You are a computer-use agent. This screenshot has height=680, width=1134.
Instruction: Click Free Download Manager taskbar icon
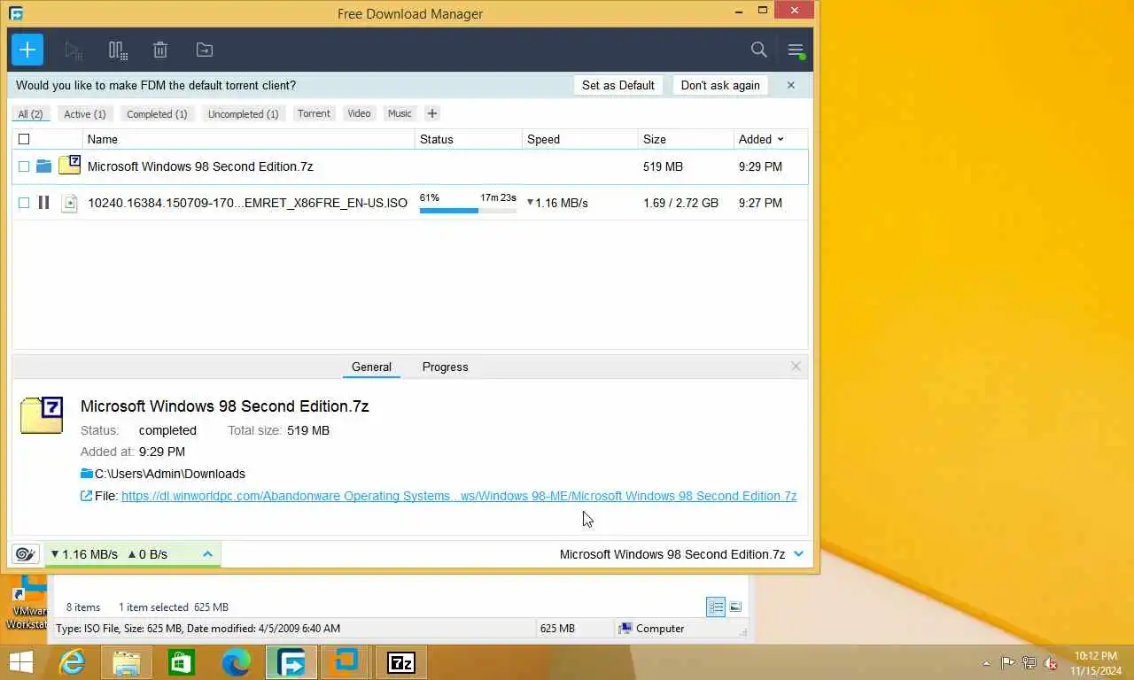click(291, 661)
